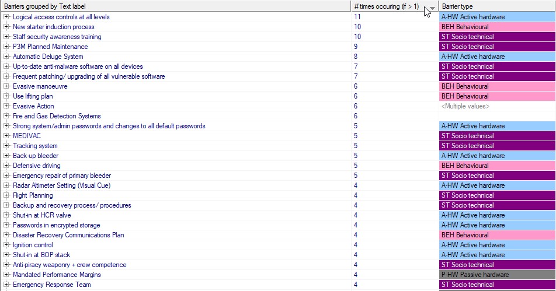Sort by the times occurring column header
This screenshot has height=291, width=556.
[x=385, y=6]
